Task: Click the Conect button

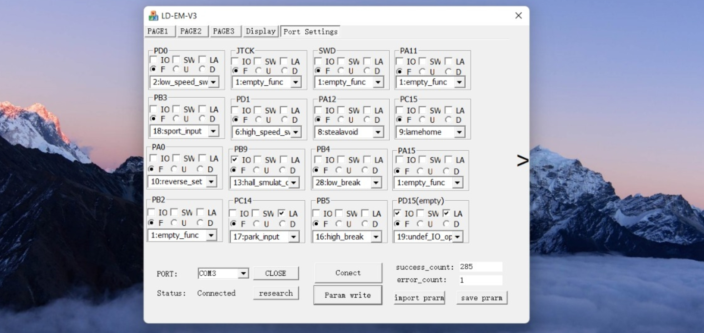Action: [x=348, y=273]
